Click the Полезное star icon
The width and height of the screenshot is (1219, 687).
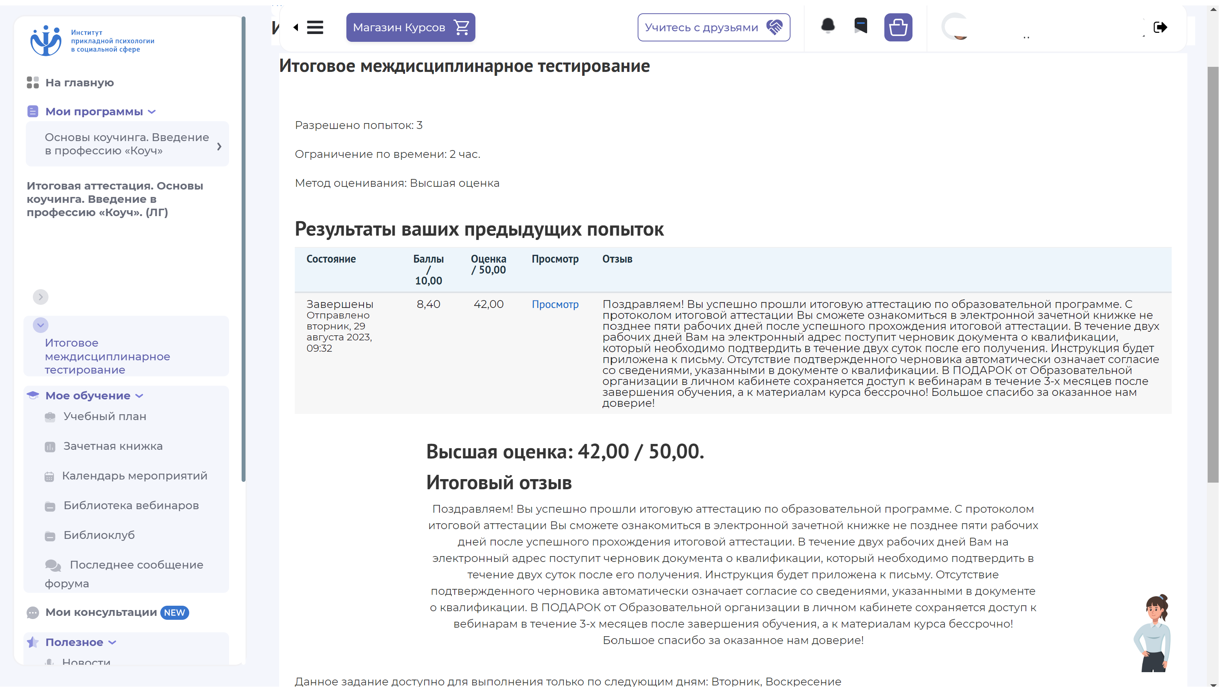point(33,642)
